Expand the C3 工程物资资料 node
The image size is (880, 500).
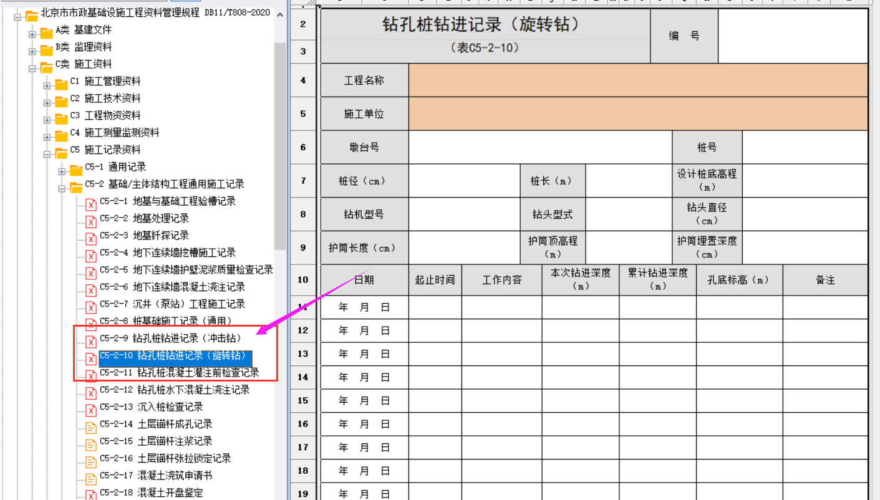pyautogui.click(x=47, y=119)
